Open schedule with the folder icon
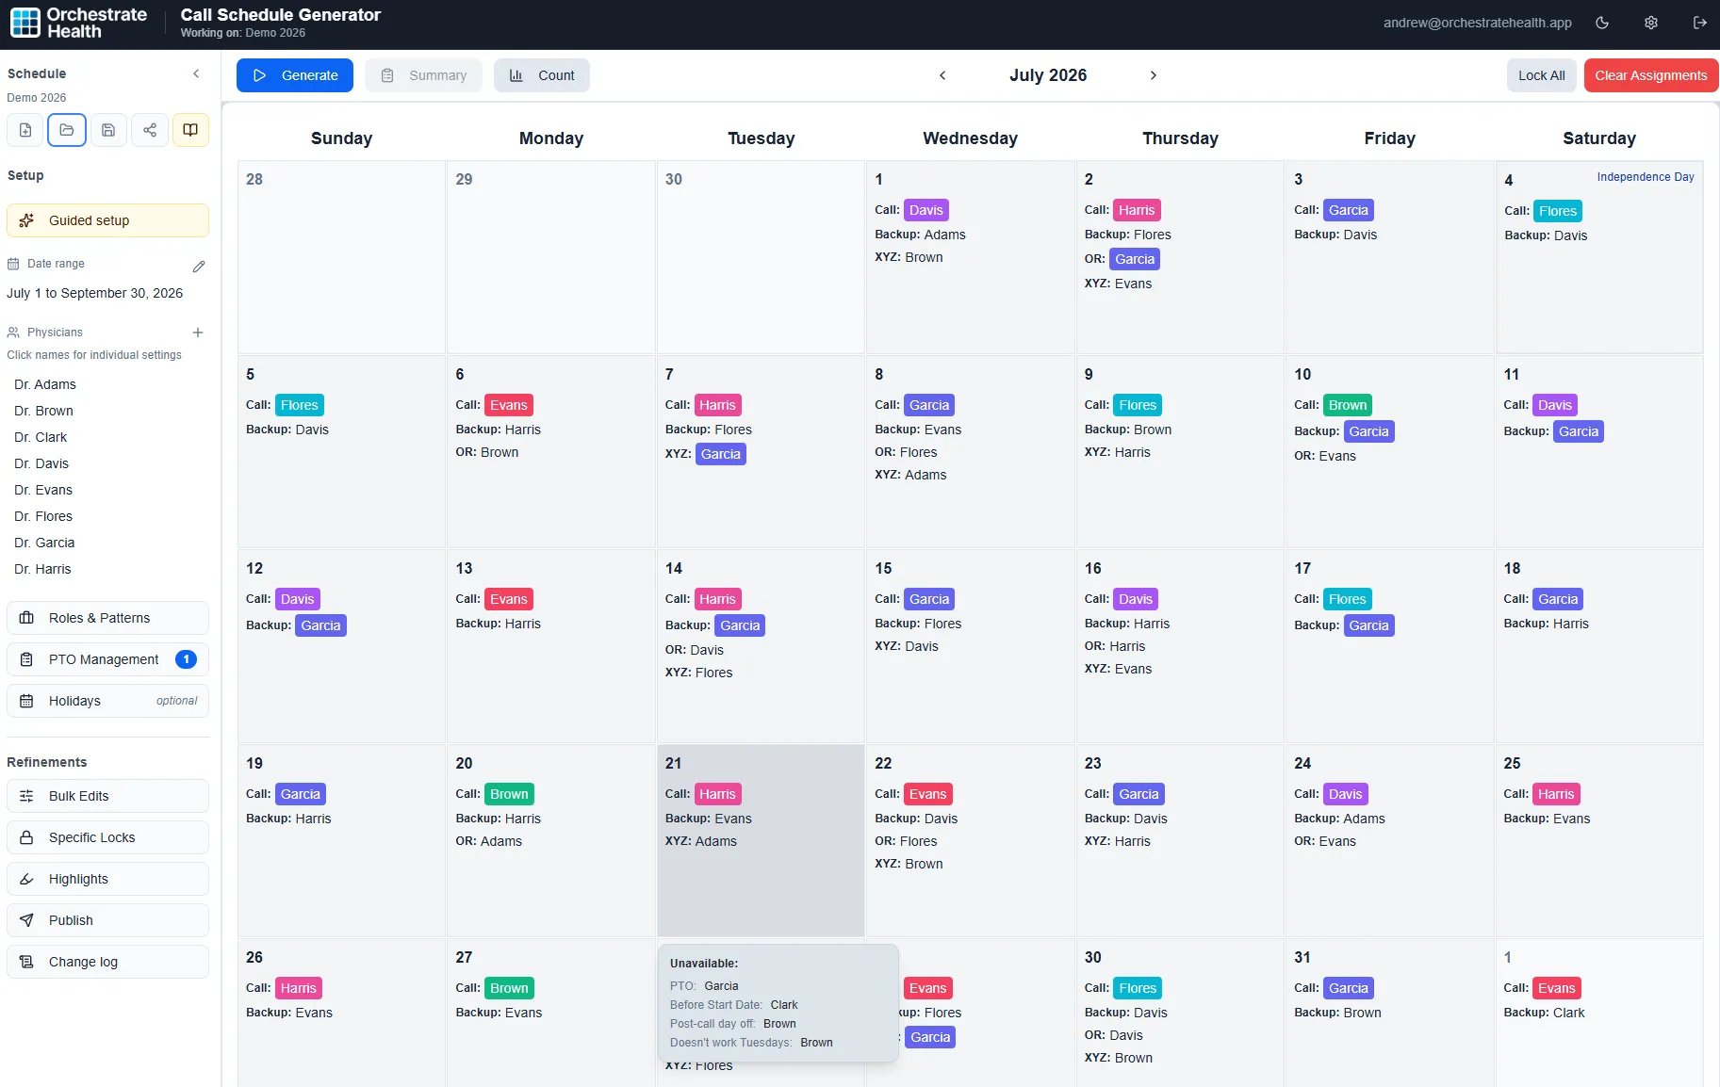The height and width of the screenshot is (1087, 1720). (x=67, y=130)
